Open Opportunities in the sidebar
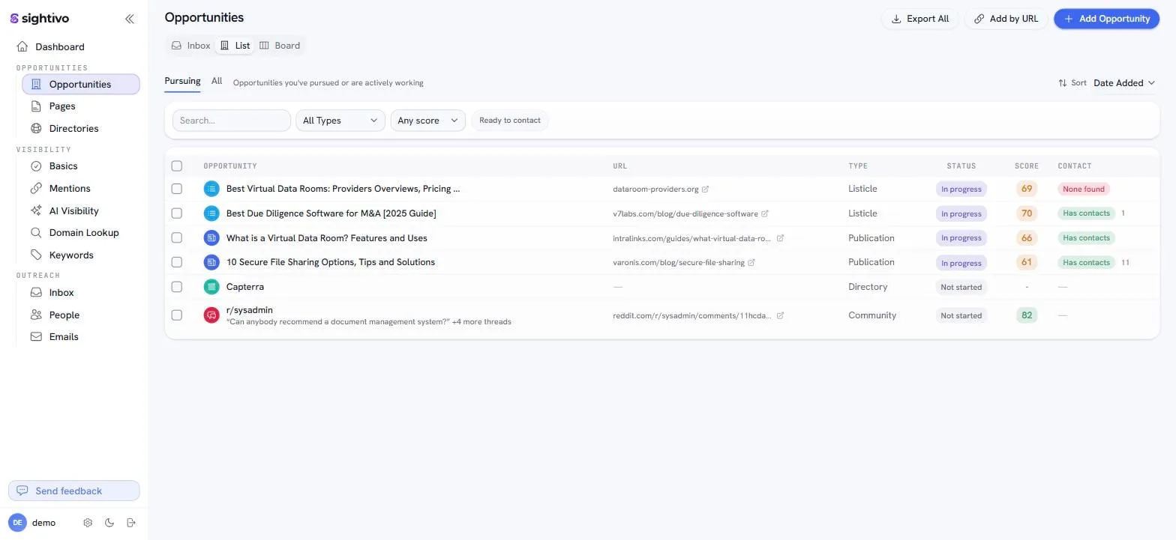The image size is (1176, 540). (81, 84)
